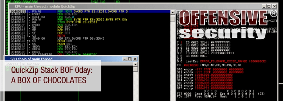Click the ST0 empty FPU register row

tap(210, 70)
